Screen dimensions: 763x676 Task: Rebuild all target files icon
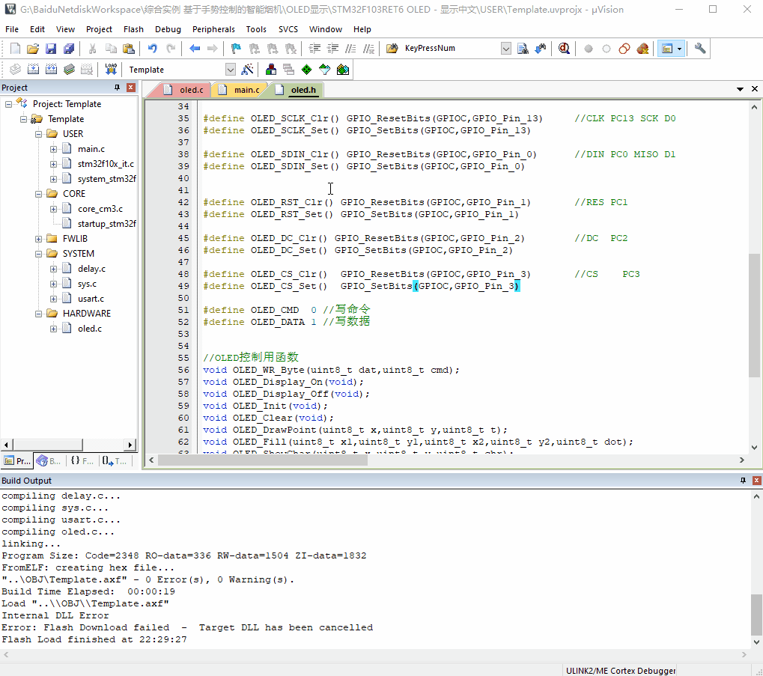coord(51,70)
